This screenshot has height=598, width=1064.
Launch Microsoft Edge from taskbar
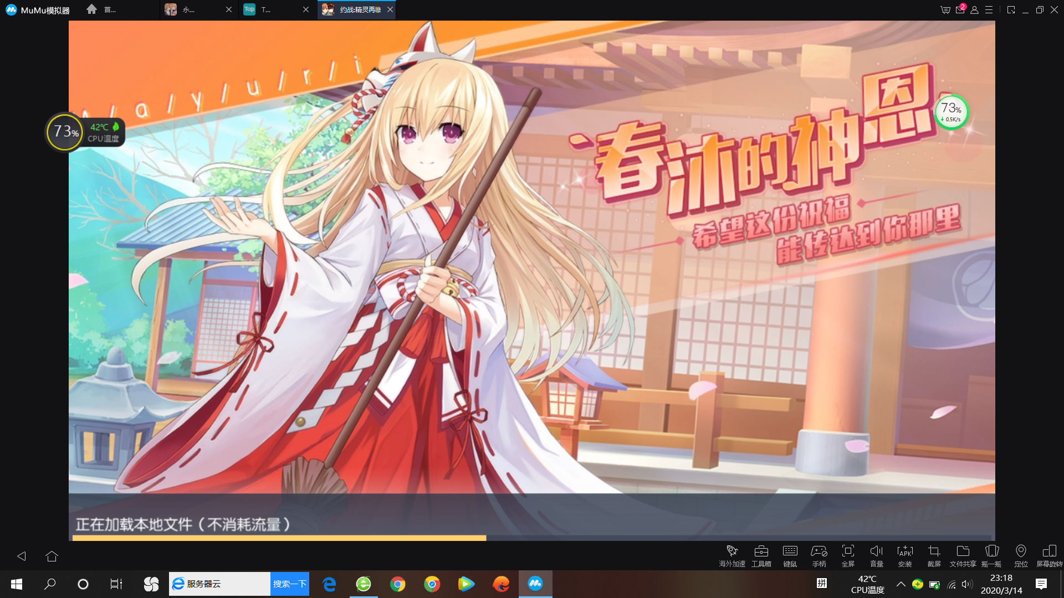[329, 584]
